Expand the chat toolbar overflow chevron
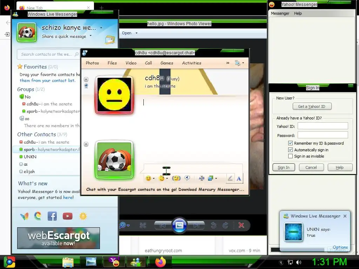 (x=228, y=63)
